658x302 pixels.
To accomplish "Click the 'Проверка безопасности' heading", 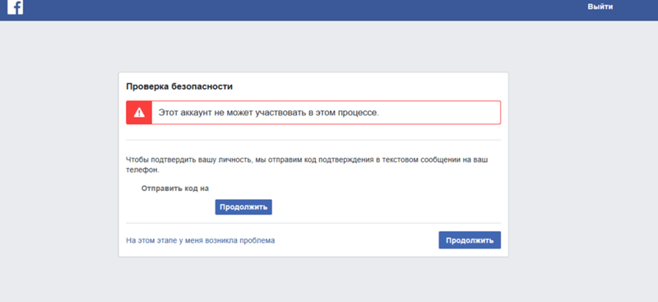I will [x=179, y=87].
